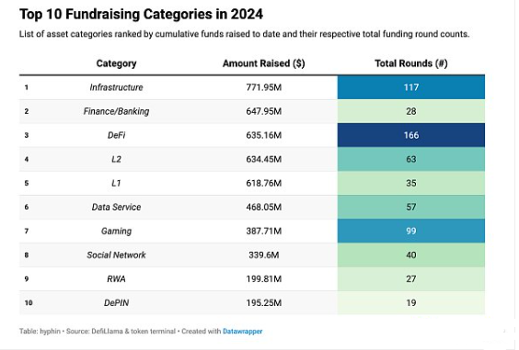The width and height of the screenshot is (519, 350).
Task: Select the L1 category cell
Action: click(116, 183)
